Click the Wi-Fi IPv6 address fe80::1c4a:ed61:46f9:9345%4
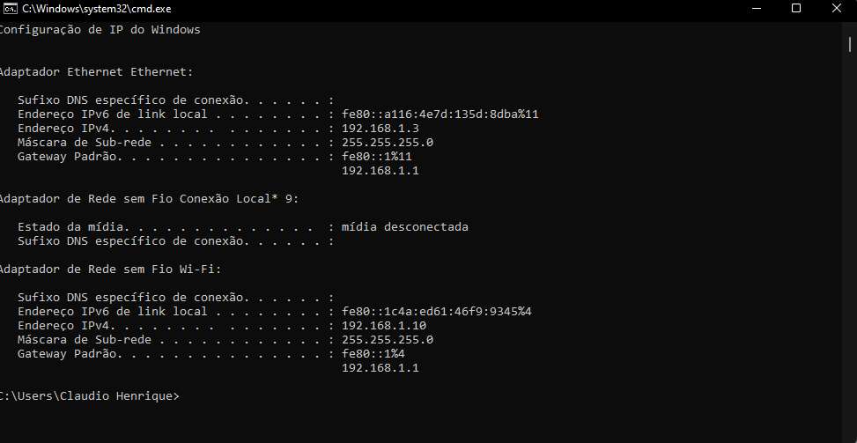 click(x=436, y=312)
